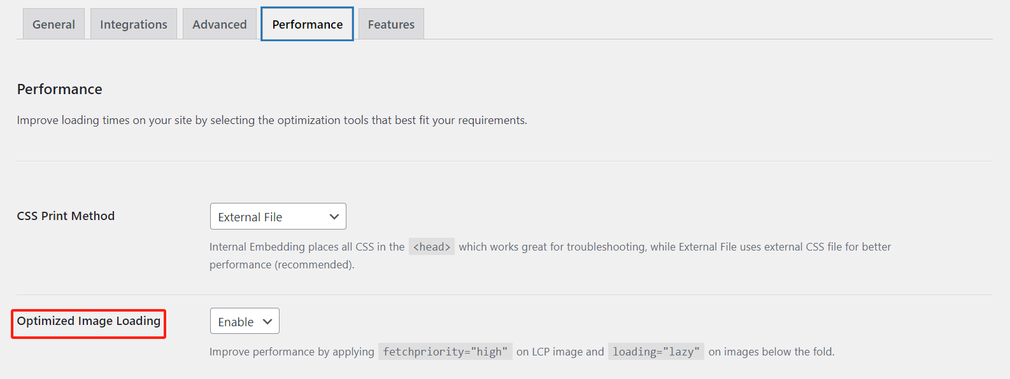The height and width of the screenshot is (379, 1010).
Task: Click the CSS Print Method label
Action: coord(66,216)
